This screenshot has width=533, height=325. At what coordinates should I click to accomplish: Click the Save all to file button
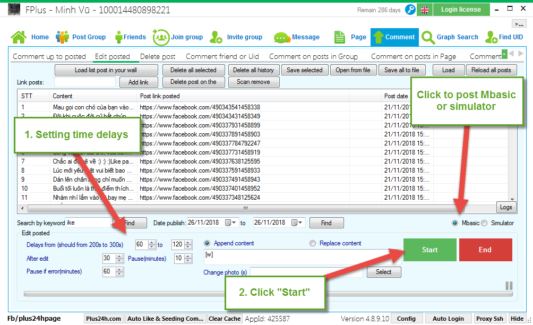point(402,70)
